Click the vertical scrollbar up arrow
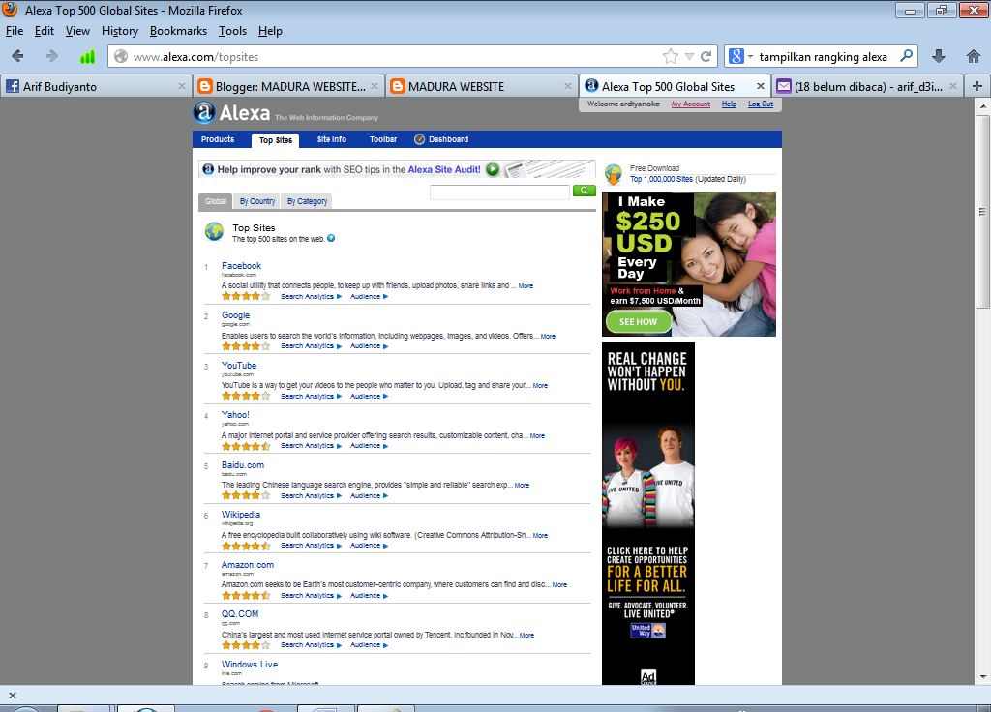 click(983, 106)
